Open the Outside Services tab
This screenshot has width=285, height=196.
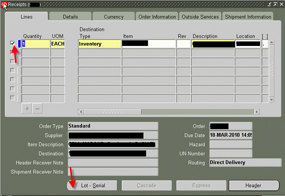(x=200, y=16)
